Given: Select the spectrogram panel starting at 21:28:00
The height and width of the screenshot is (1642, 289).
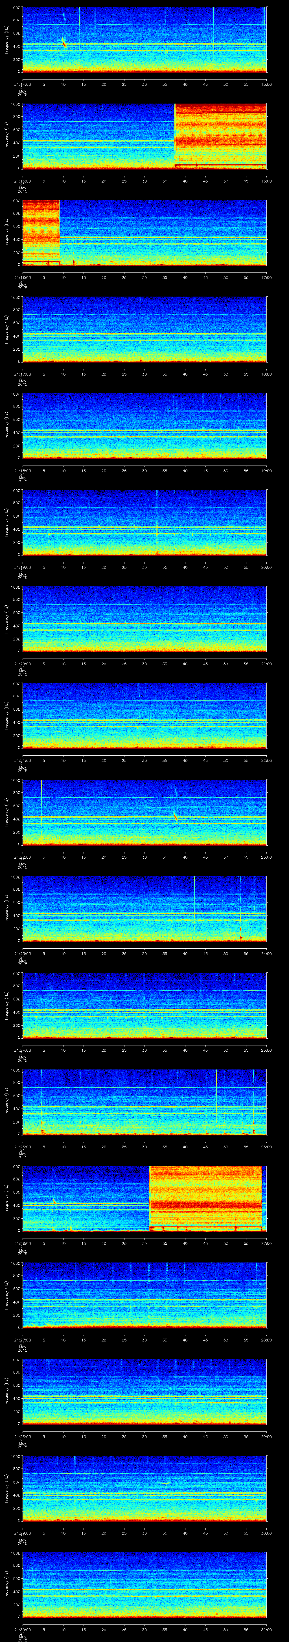Looking at the screenshot, I should click(144, 1392).
